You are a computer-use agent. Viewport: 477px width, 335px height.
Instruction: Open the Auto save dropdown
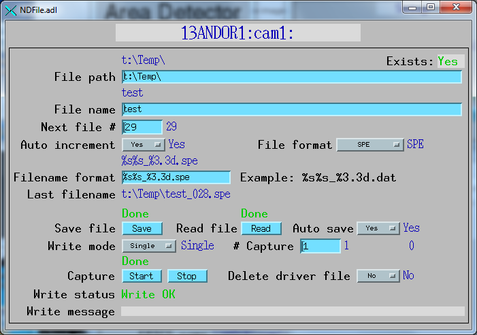[378, 228]
